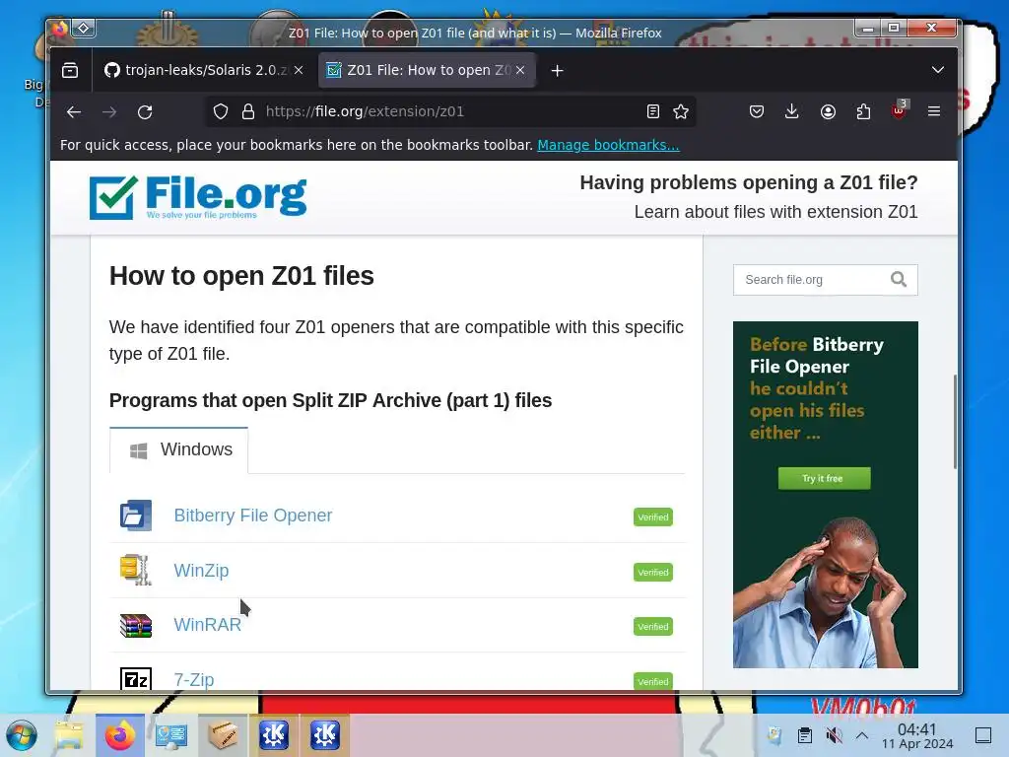
Task: Click the WinZip program icon
Action: [x=136, y=571]
